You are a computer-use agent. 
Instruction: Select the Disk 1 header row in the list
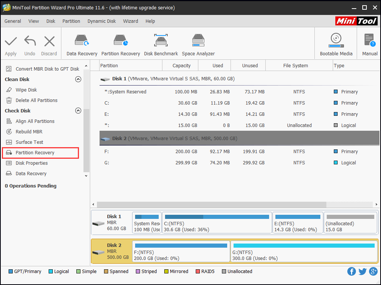[239, 79]
